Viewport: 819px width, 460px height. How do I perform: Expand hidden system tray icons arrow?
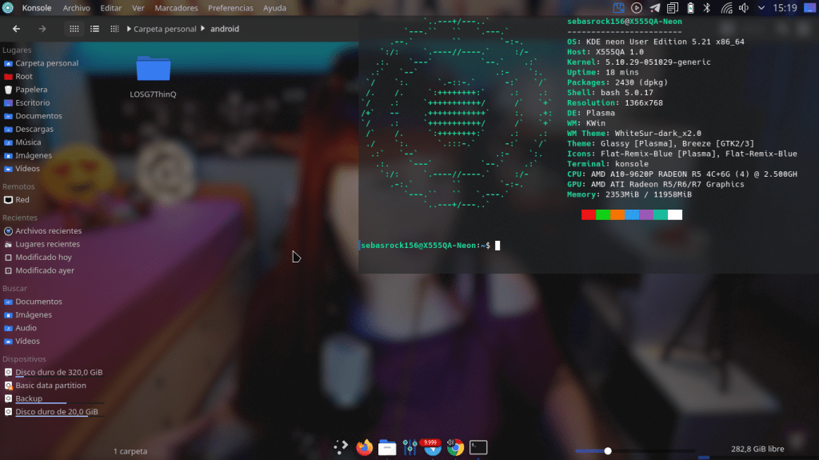pos(760,8)
